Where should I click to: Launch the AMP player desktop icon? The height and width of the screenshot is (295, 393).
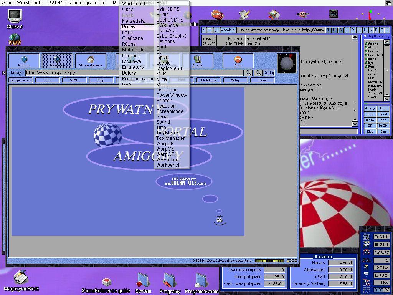pyautogui.click(x=302, y=14)
